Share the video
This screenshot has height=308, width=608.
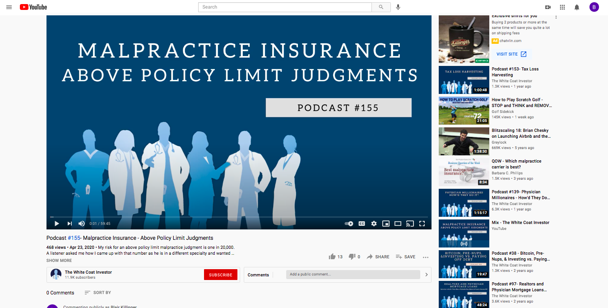click(378, 257)
